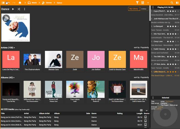
Task: Expand the Albums (42) section
Action: pyautogui.click(x=8, y=77)
